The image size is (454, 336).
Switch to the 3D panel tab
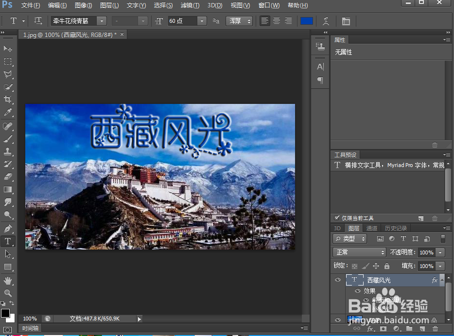(x=337, y=228)
